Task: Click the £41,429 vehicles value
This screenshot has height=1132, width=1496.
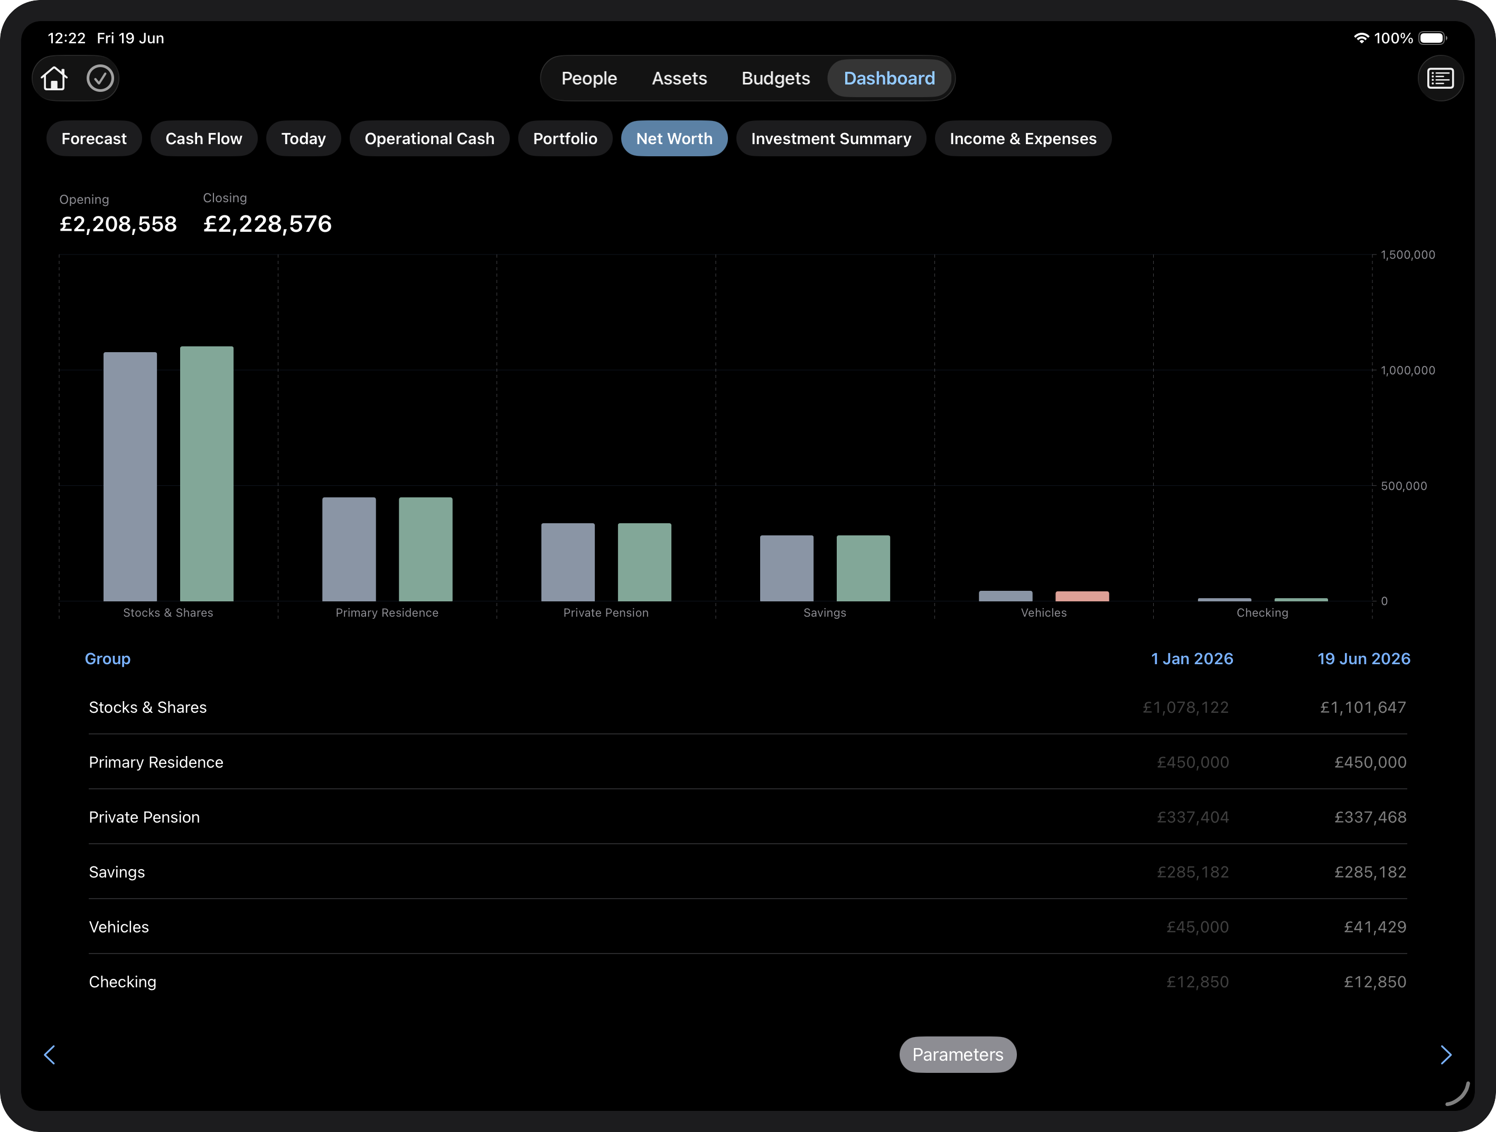Action: tap(1375, 927)
